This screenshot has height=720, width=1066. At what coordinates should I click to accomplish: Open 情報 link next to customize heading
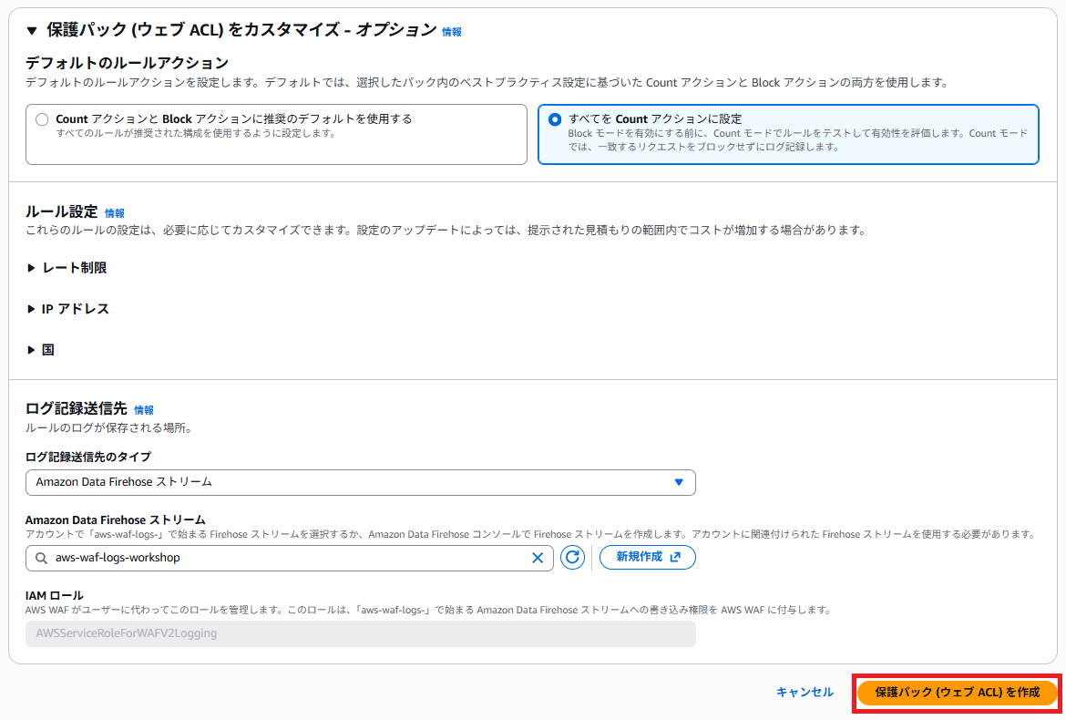(x=451, y=32)
